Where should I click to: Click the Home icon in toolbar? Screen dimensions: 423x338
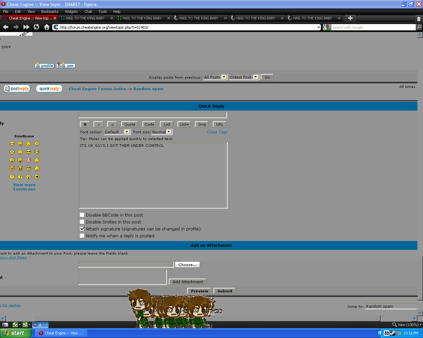tap(47, 27)
